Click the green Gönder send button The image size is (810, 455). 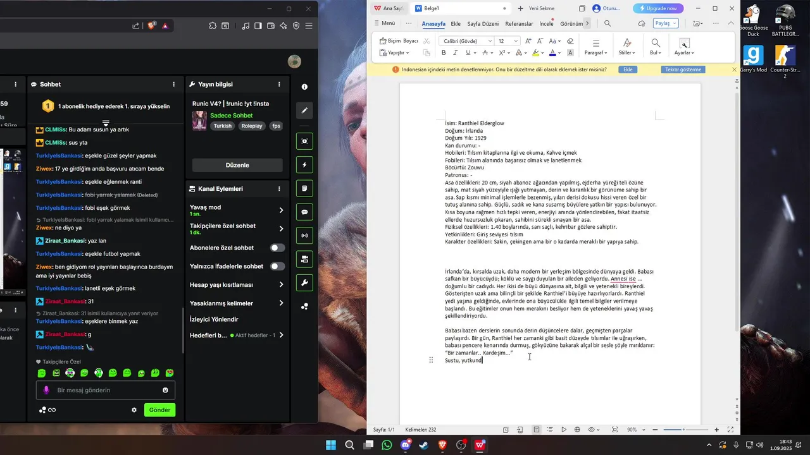pyautogui.click(x=159, y=409)
